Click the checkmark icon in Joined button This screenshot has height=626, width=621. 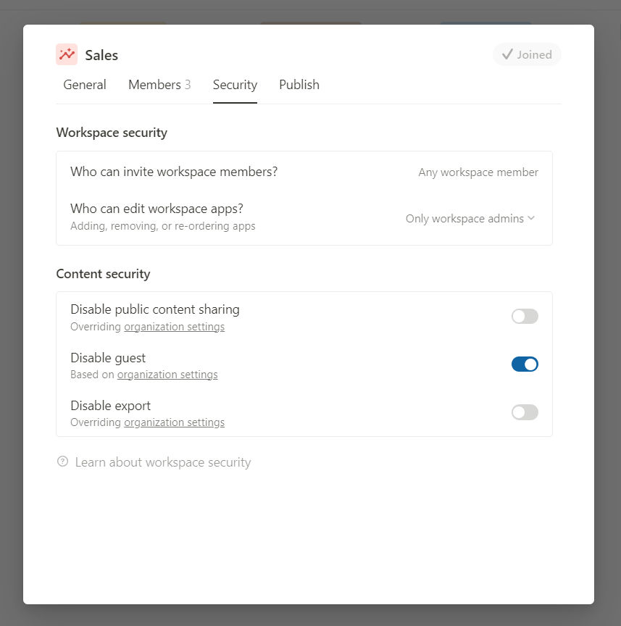[507, 54]
